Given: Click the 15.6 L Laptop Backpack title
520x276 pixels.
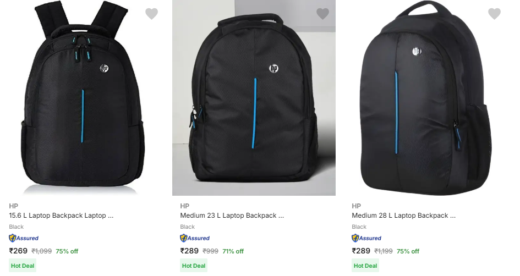Looking at the screenshot, I should pos(61,216).
